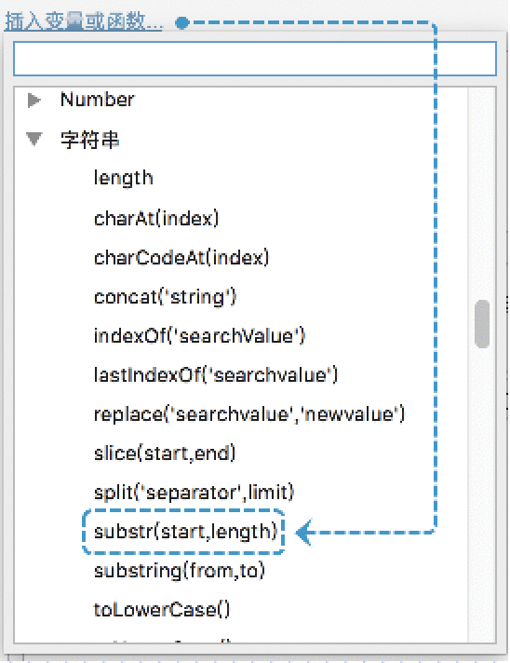Choose lastIndexOf('searchvalue') entry
The height and width of the screenshot is (663, 510).
[x=216, y=375]
